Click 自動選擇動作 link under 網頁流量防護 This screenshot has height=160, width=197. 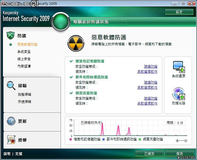pos(147,103)
